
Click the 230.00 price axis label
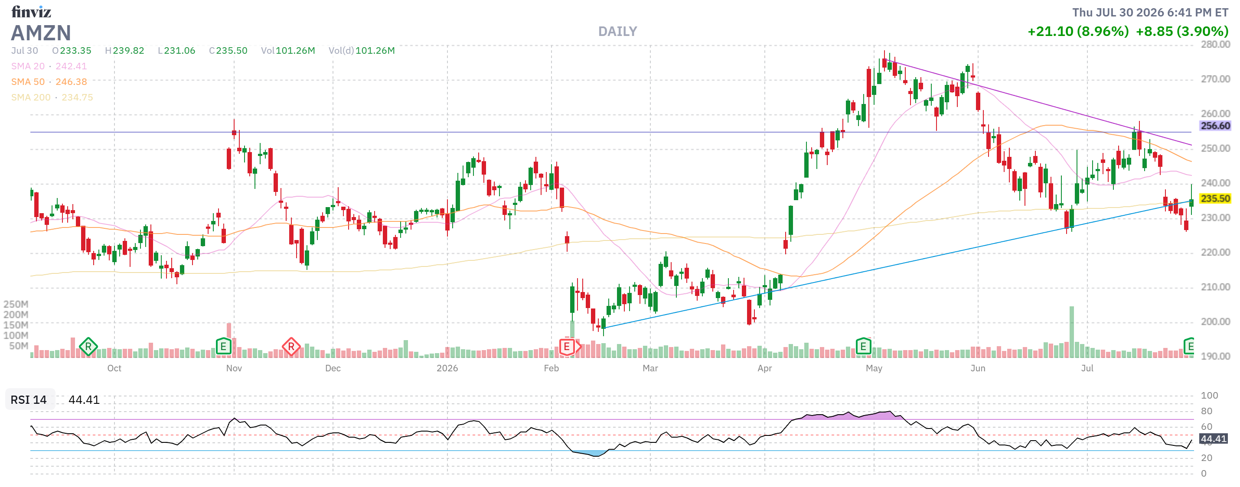pos(1215,218)
